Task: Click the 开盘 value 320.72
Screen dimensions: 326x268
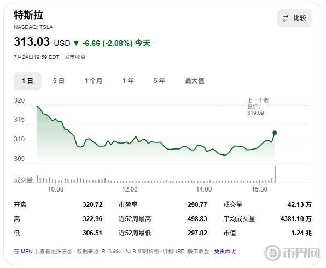Action: 92,205
